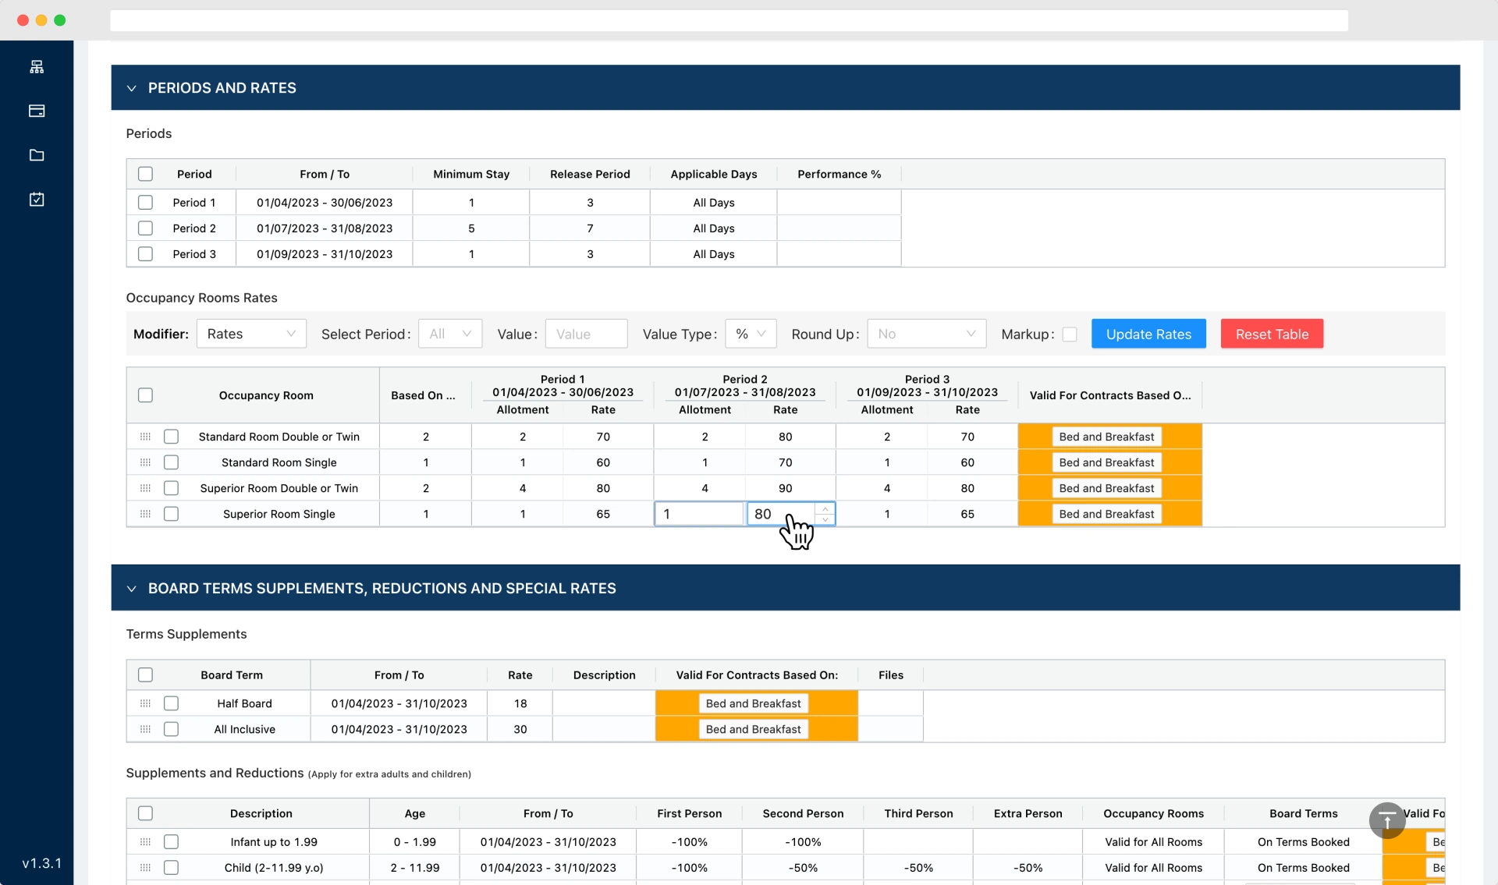Grab drag handle of Child (2-11.99 y.o) row
This screenshot has width=1498, height=885.
click(x=145, y=868)
